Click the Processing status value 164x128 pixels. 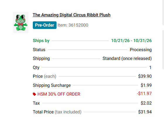pos(141,50)
